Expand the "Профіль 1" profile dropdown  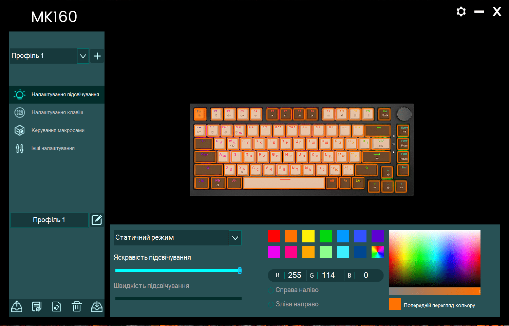[83, 56]
